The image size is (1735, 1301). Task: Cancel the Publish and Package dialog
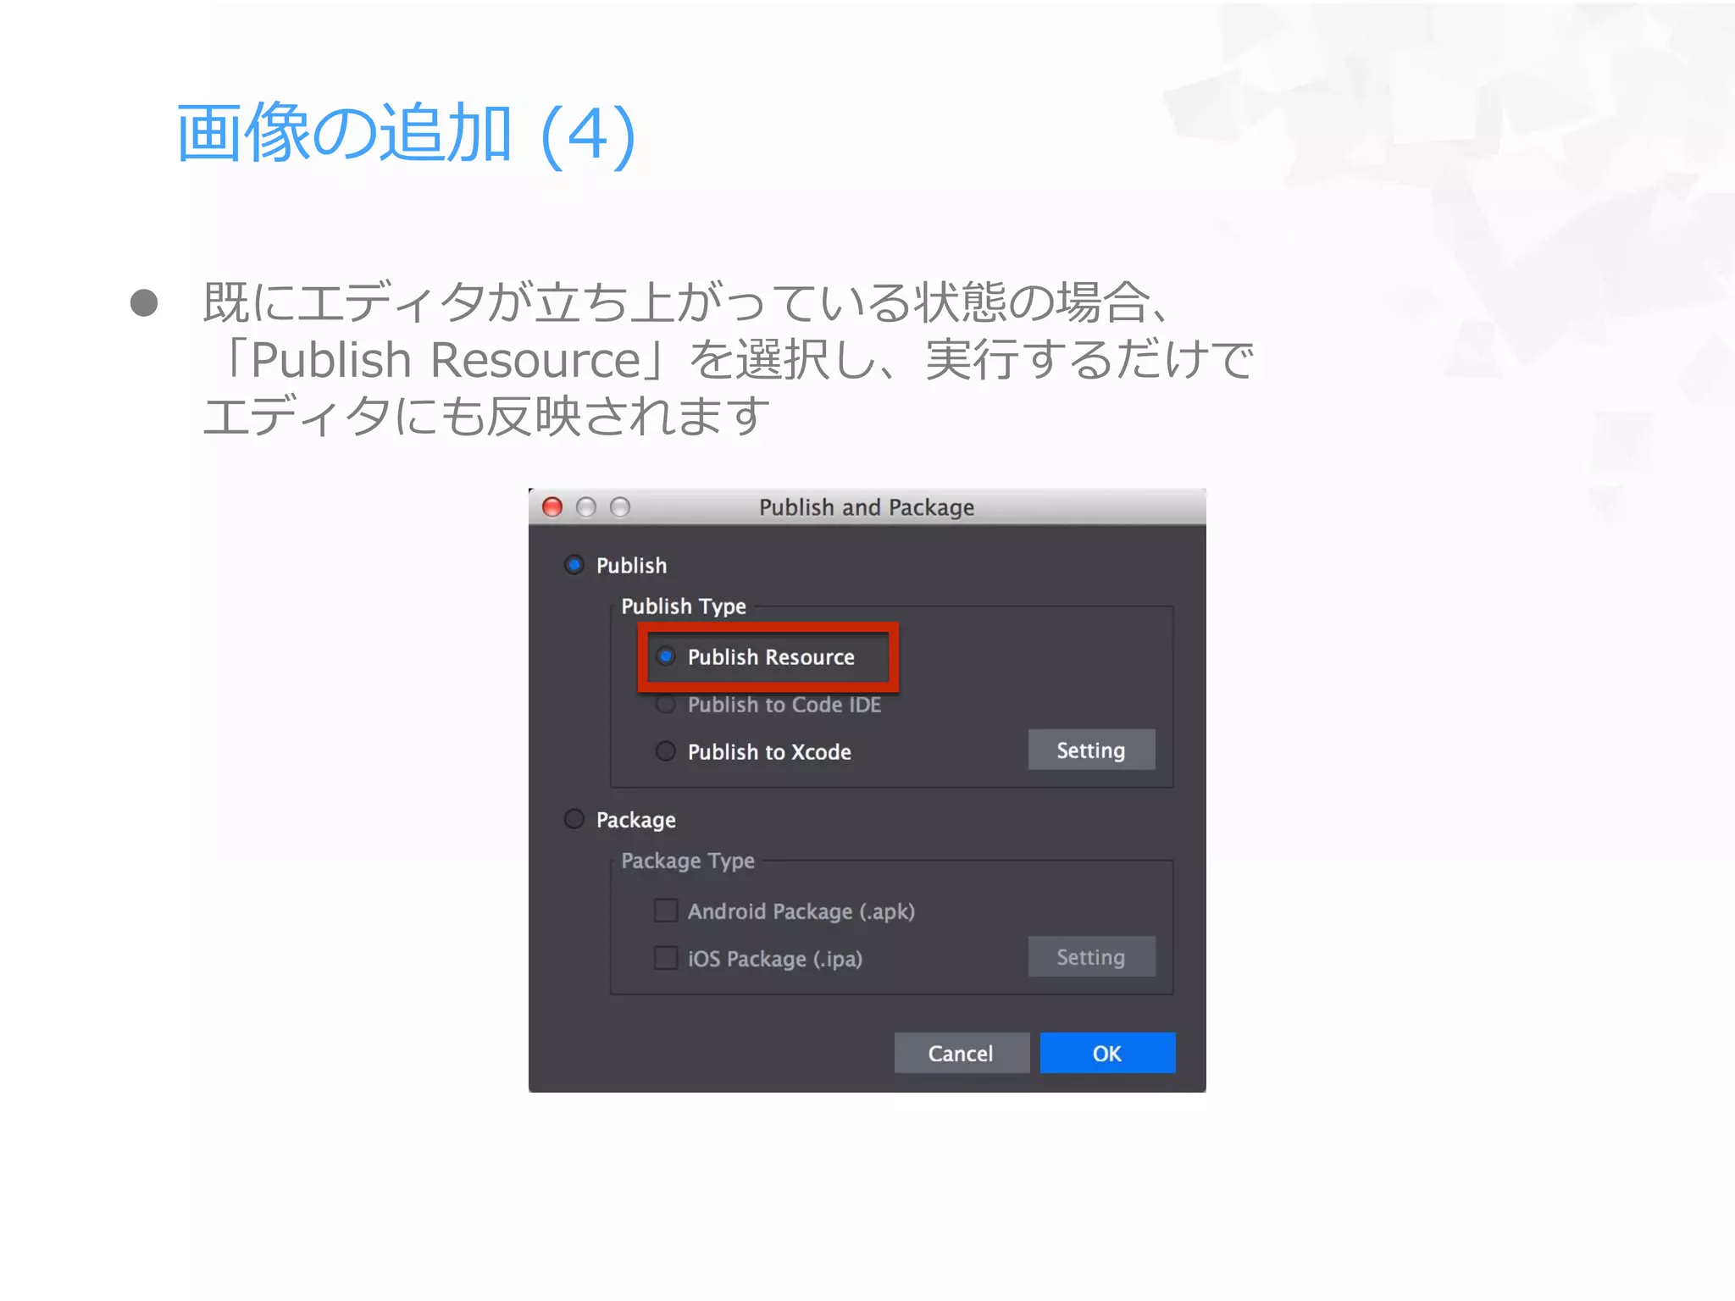[x=962, y=1053]
